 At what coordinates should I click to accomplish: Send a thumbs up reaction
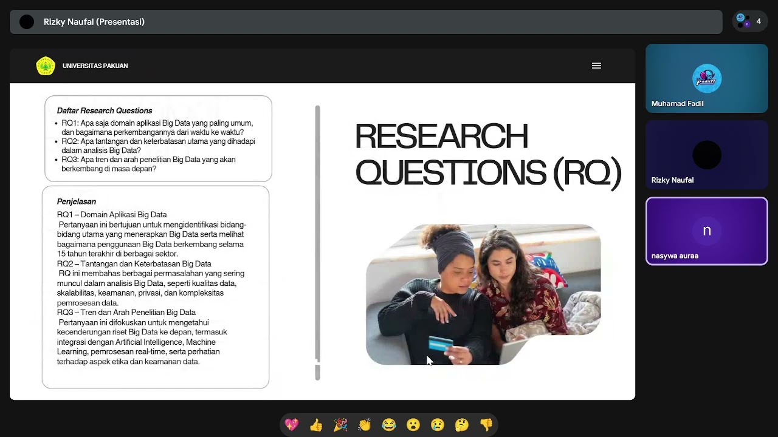click(316, 425)
